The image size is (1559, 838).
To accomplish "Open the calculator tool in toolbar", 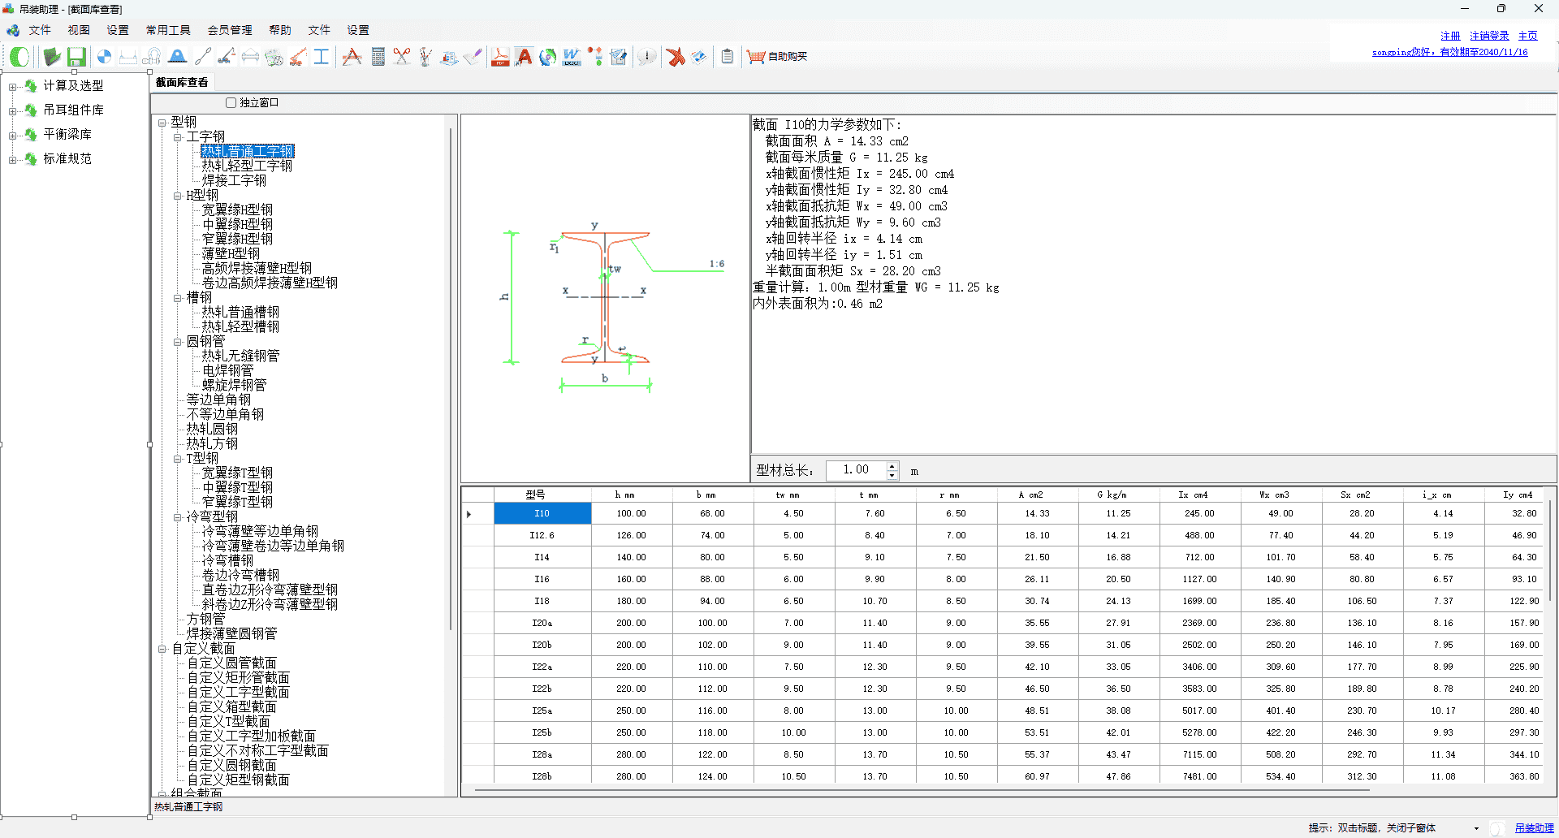I will pyautogui.click(x=378, y=56).
